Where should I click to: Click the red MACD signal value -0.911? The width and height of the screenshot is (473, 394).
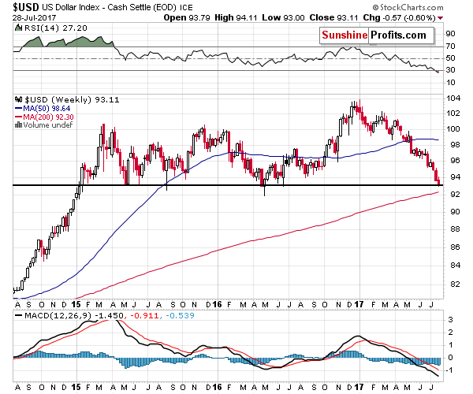coord(144,316)
